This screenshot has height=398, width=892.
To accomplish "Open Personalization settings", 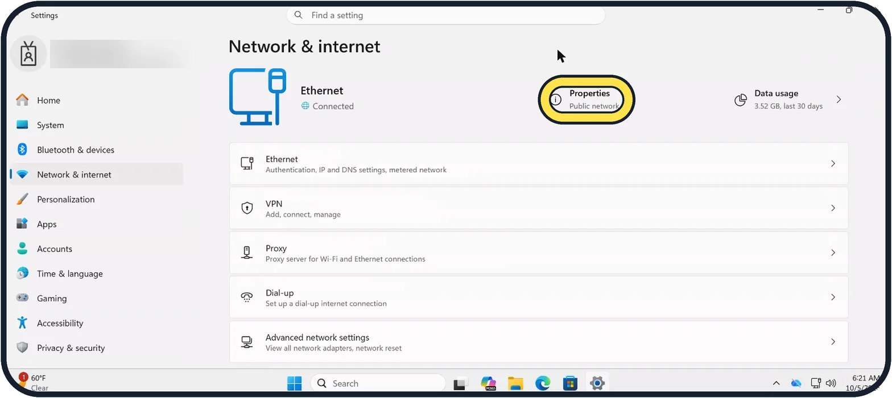I will pyautogui.click(x=96, y=199).
